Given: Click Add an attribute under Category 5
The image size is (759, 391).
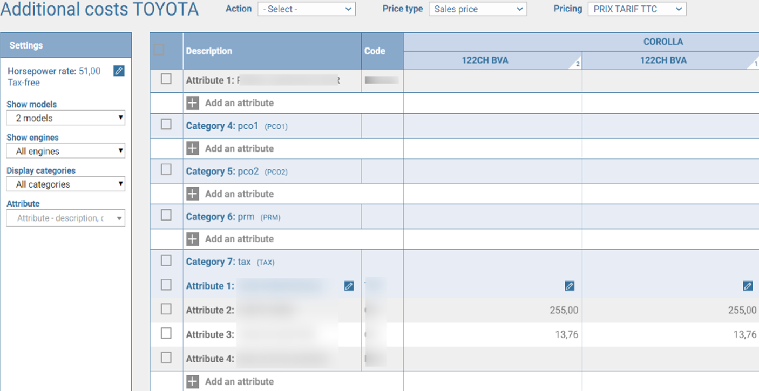Looking at the screenshot, I should 239,194.
